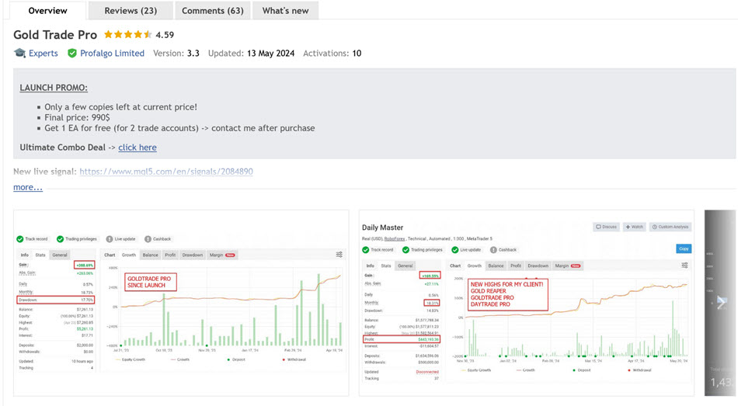Click the 'Activations: 10' text
738x406 pixels.
[332, 53]
